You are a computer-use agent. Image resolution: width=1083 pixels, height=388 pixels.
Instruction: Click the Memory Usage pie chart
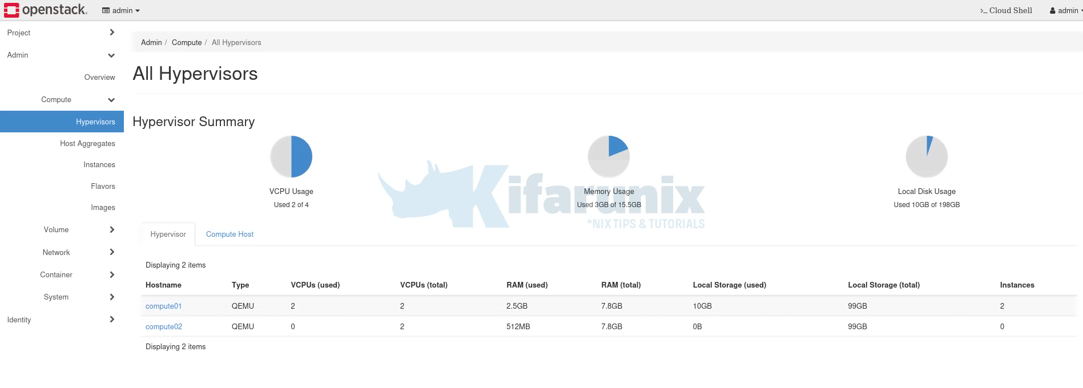point(609,156)
